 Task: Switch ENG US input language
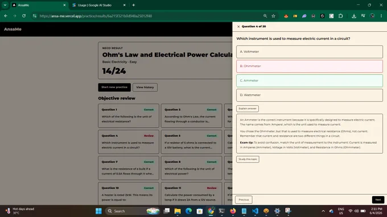(341, 211)
